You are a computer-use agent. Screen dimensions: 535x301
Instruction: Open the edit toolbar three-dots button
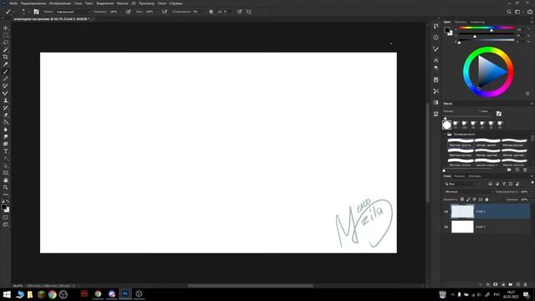(6, 195)
